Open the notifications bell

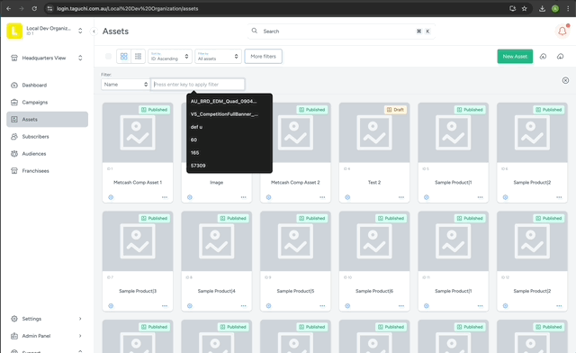[x=562, y=32]
